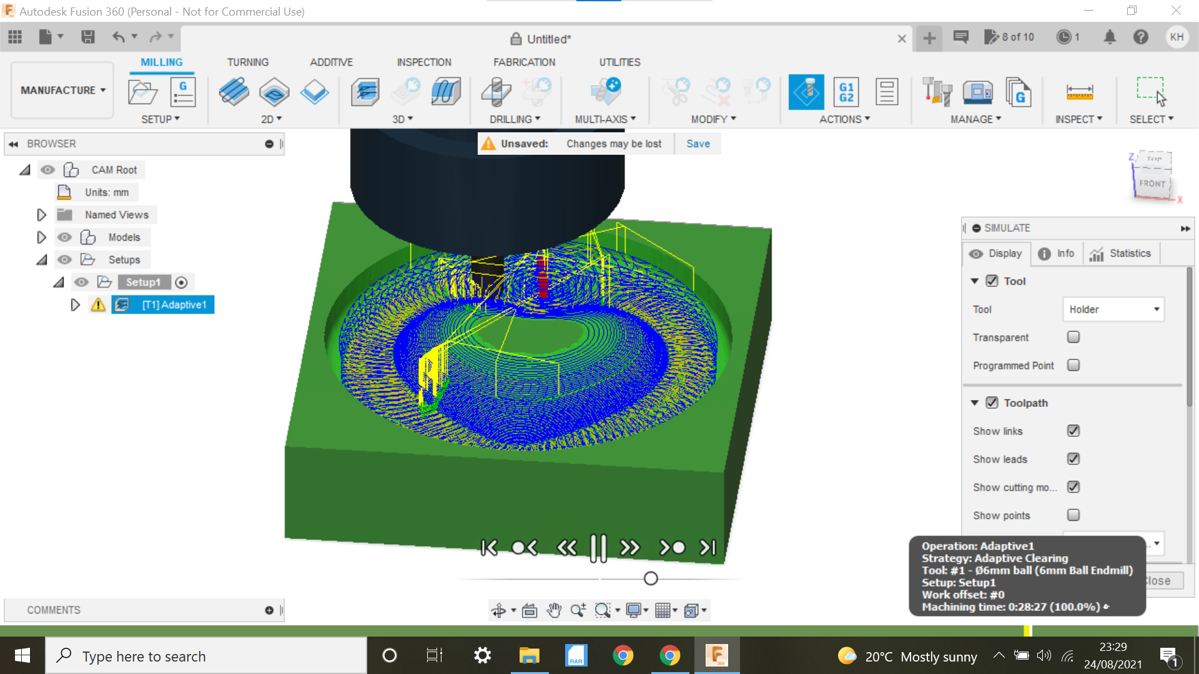Switch to the TURNING ribbon tab
Image resolution: width=1199 pixels, height=674 pixels.
247,62
